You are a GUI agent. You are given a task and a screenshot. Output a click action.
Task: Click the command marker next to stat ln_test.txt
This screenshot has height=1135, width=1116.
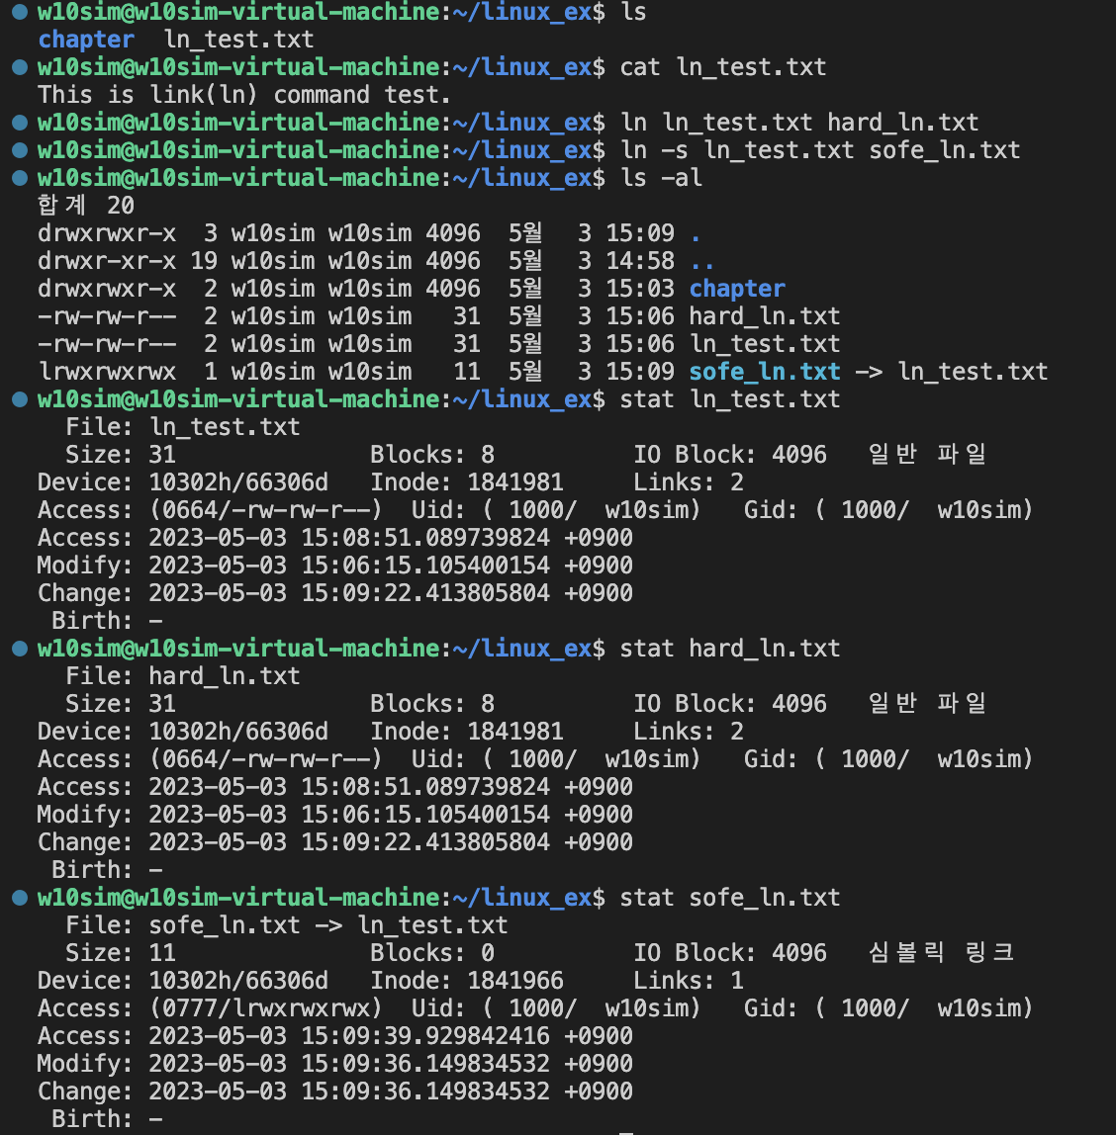pyautogui.click(x=20, y=398)
